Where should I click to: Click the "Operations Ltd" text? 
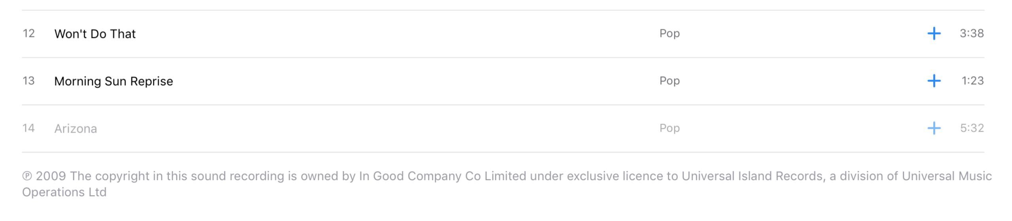pos(64,193)
